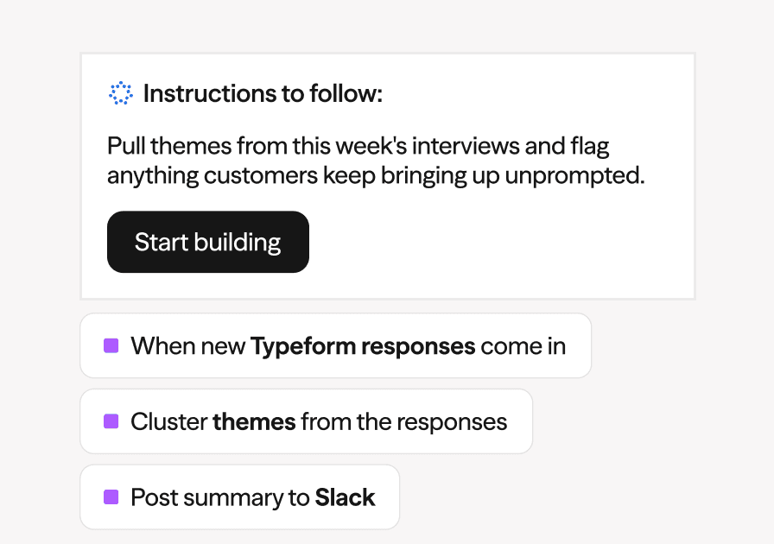Click the purple square beside Typeform step
The height and width of the screenshot is (544, 774).
(111, 345)
